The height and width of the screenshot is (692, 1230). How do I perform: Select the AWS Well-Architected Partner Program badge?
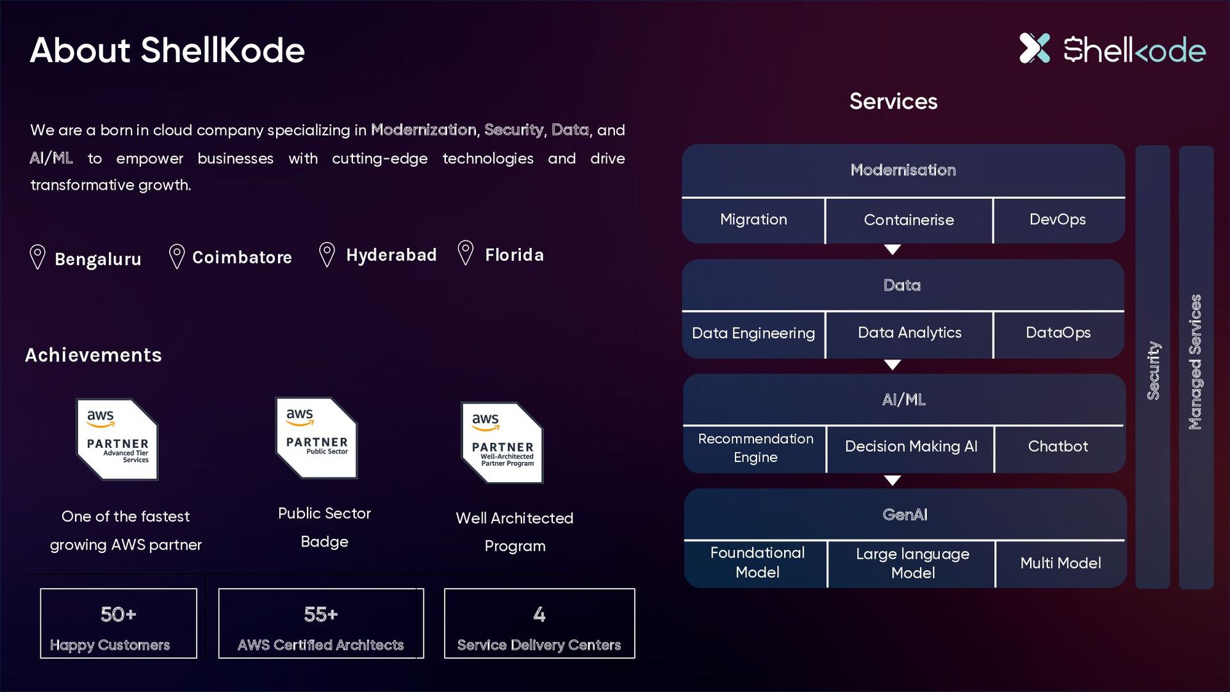pos(502,442)
